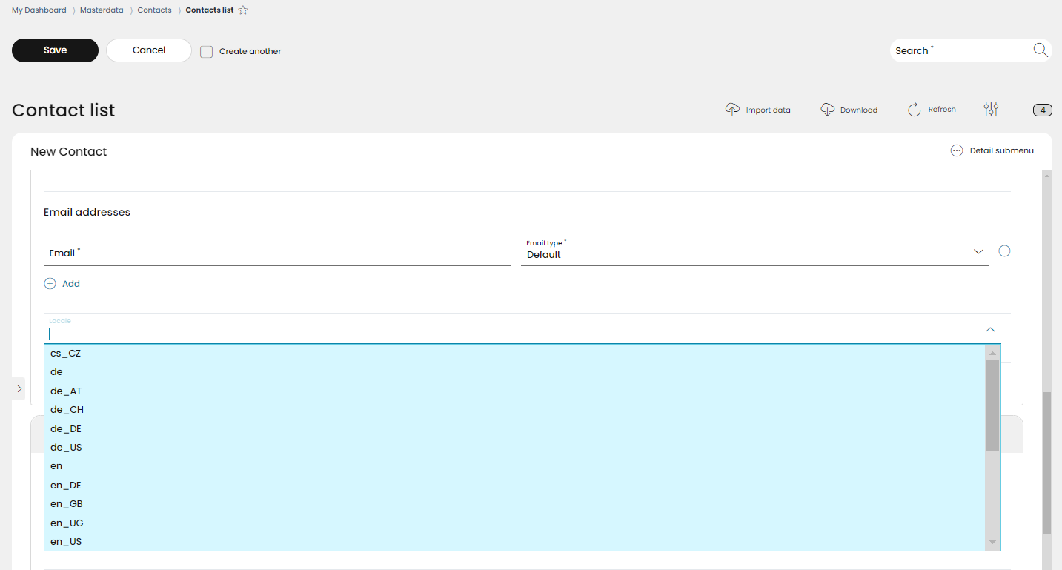Click the Download cloud icon

(x=828, y=110)
